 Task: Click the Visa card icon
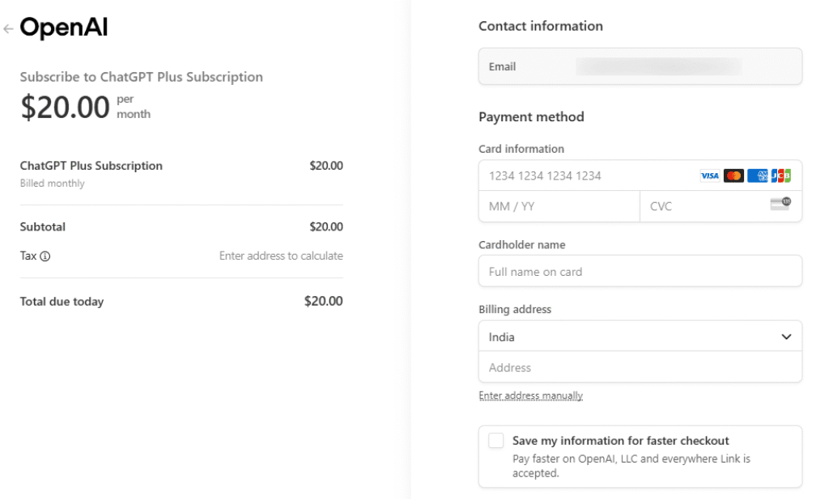point(709,175)
